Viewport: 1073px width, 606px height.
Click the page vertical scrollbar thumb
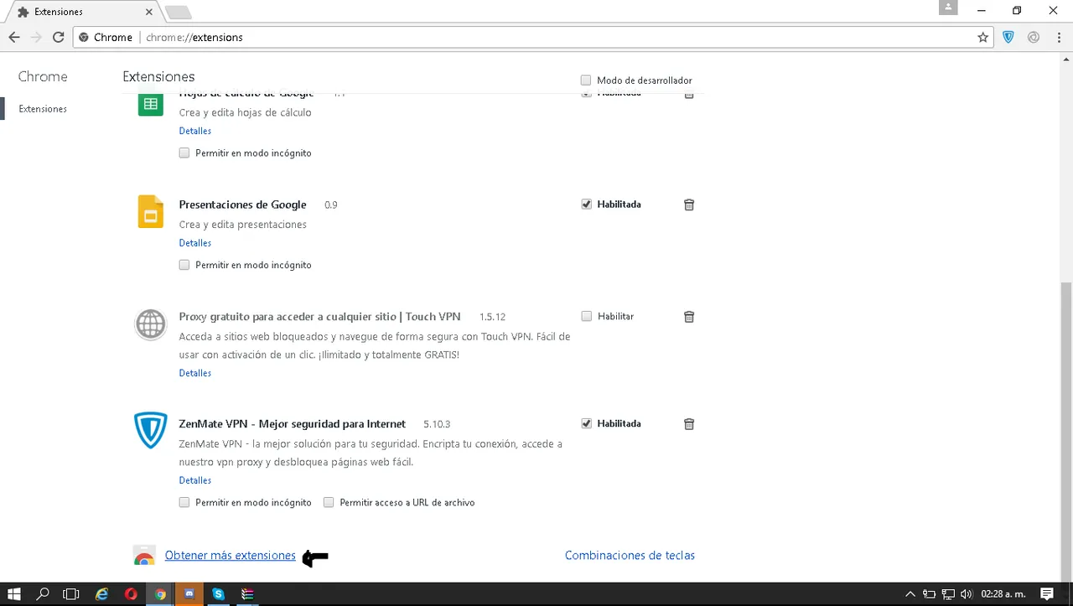pos(1066,427)
